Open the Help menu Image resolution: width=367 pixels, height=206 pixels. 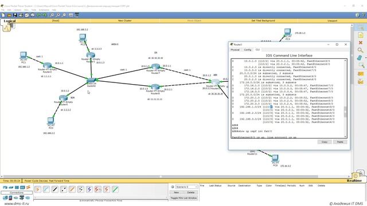(54, 10)
